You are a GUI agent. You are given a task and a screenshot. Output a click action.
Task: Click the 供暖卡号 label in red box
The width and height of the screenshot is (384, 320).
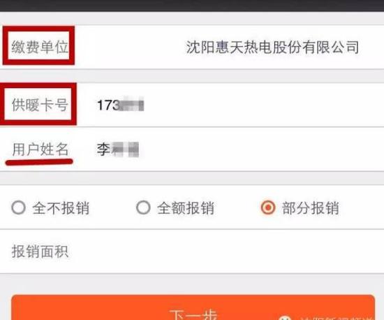40,105
